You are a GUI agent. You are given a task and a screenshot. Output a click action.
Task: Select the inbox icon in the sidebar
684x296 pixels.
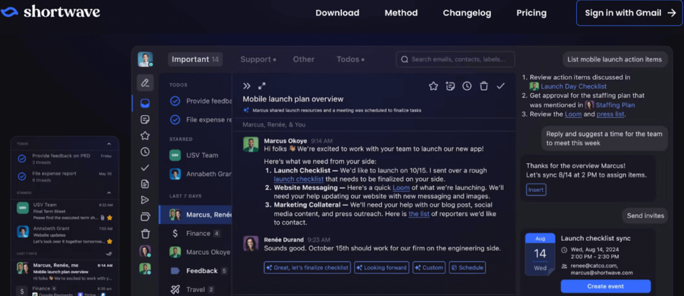click(145, 103)
